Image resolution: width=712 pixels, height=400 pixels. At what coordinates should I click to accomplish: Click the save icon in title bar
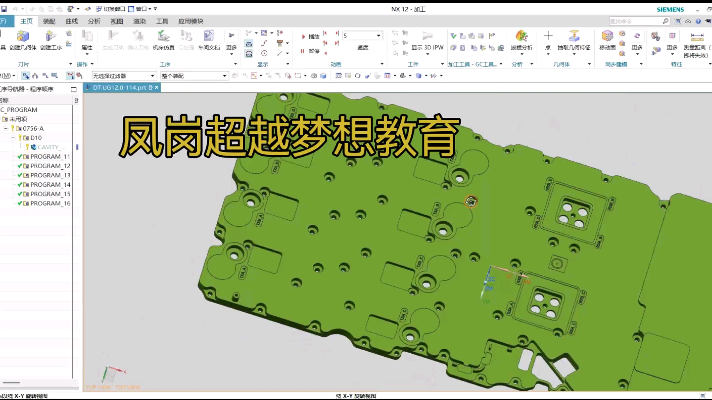(x=4, y=9)
